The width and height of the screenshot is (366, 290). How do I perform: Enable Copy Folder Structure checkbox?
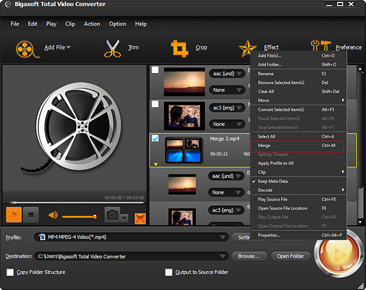10,272
